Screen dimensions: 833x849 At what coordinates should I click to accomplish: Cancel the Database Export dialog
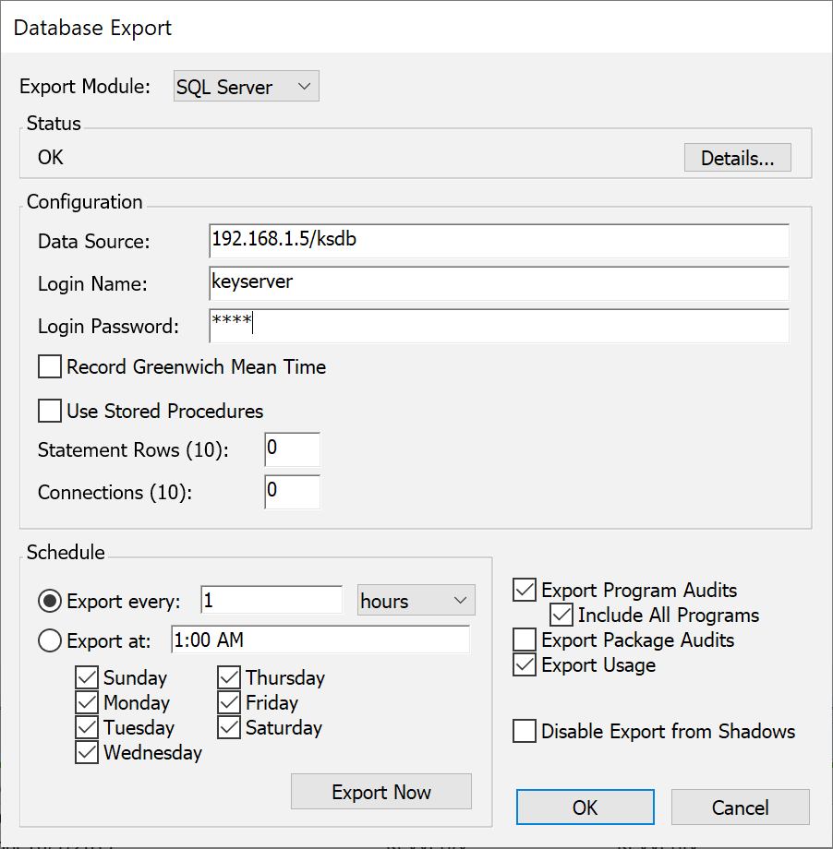(x=740, y=807)
